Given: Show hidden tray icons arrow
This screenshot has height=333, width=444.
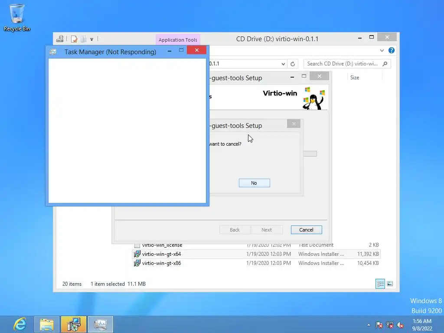Looking at the screenshot, I should click(369, 325).
